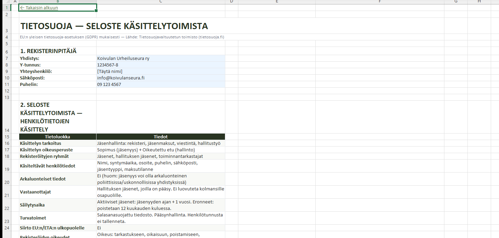
Task: Click the 'Siirto EU:n/ETA:n ulkopuolelle' label cell
Action: [57, 228]
